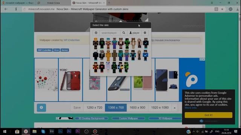The width and height of the screenshot is (241, 135).
Task: Open File Explorer from the taskbar
Action: click(x=34, y=131)
